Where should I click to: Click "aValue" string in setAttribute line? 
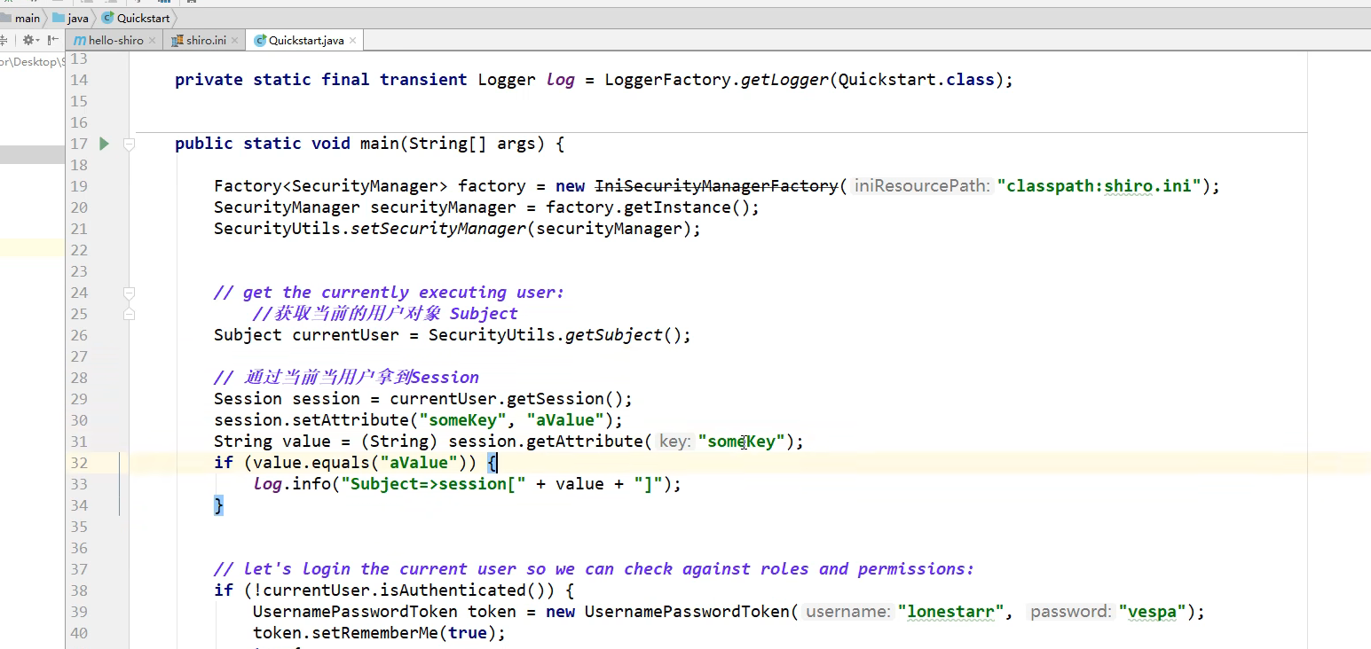click(565, 420)
